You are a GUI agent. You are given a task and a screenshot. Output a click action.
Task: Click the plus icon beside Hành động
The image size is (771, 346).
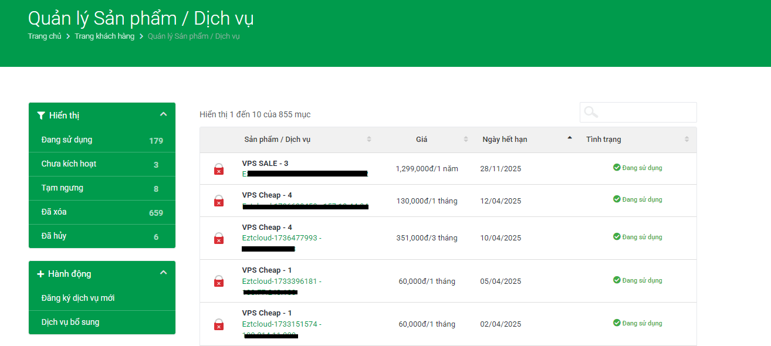(40, 274)
